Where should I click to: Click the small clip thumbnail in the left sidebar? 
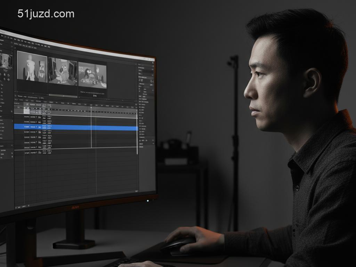click(6, 60)
